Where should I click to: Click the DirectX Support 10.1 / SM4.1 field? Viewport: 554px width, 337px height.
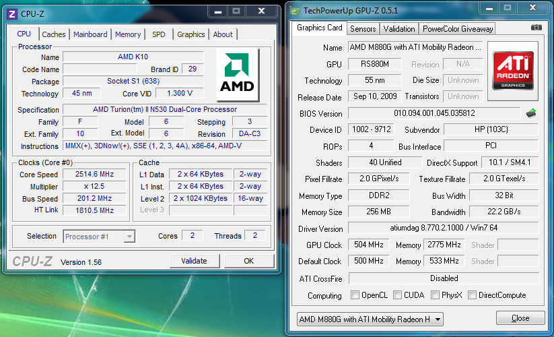(510, 162)
